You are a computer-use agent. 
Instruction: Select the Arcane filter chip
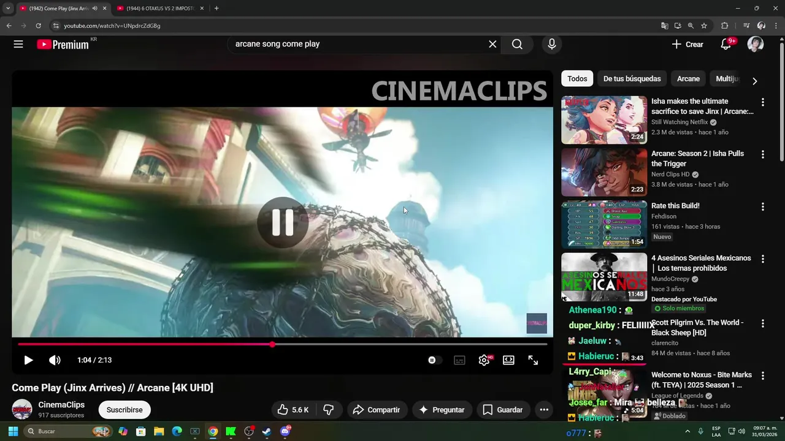688,78
